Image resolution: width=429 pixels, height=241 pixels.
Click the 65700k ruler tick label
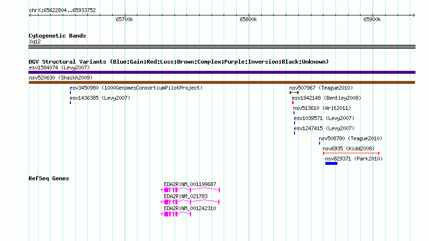(124, 19)
